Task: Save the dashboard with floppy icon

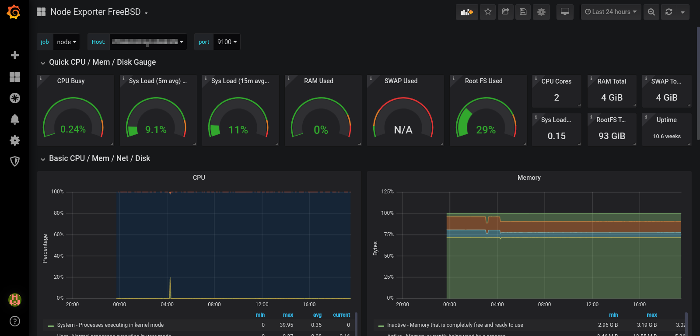Action: 523,12
